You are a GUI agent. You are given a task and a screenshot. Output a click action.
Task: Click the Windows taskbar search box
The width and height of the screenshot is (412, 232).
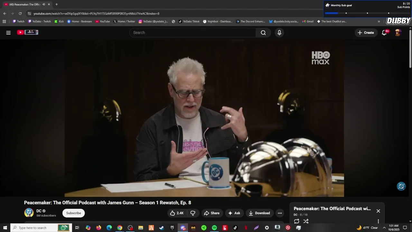click(x=41, y=228)
